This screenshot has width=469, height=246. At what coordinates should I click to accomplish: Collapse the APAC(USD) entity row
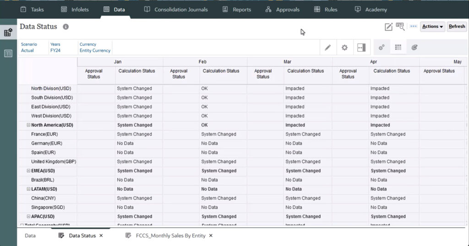click(x=28, y=216)
